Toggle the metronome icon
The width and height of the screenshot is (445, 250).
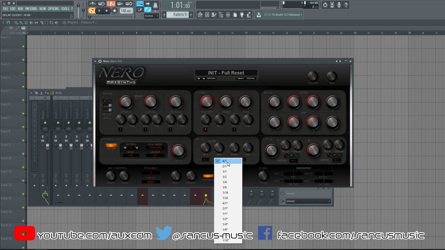92,4
